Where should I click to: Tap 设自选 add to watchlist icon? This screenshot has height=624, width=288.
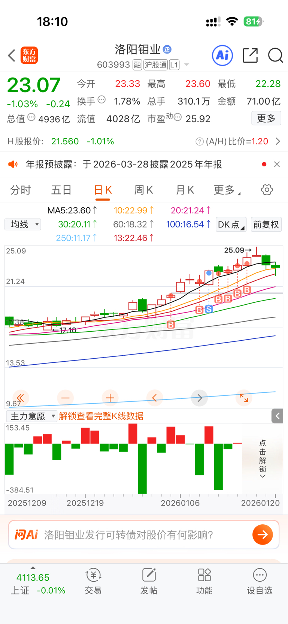coord(260,581)
